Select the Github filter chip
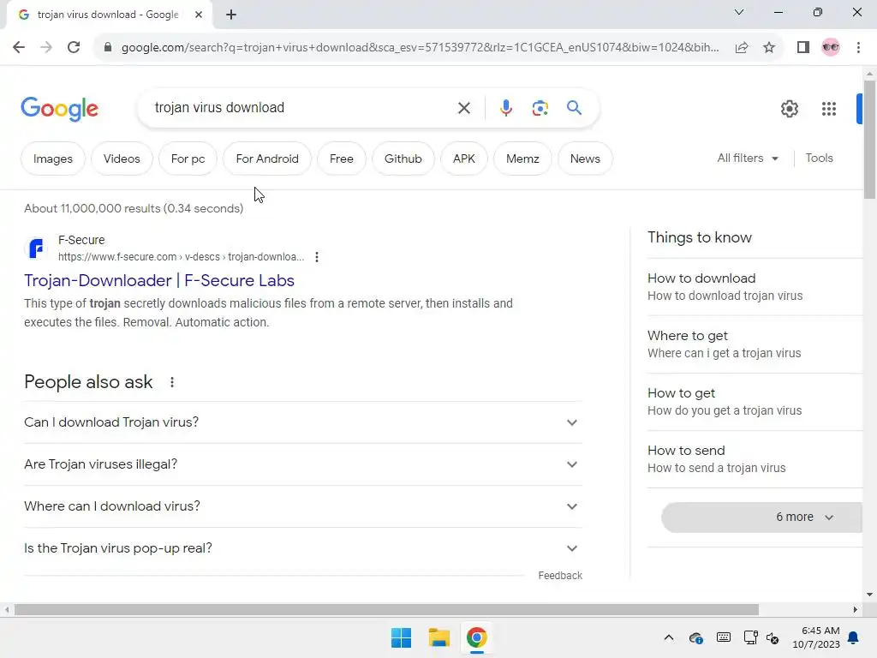 [x=403, y=159]
